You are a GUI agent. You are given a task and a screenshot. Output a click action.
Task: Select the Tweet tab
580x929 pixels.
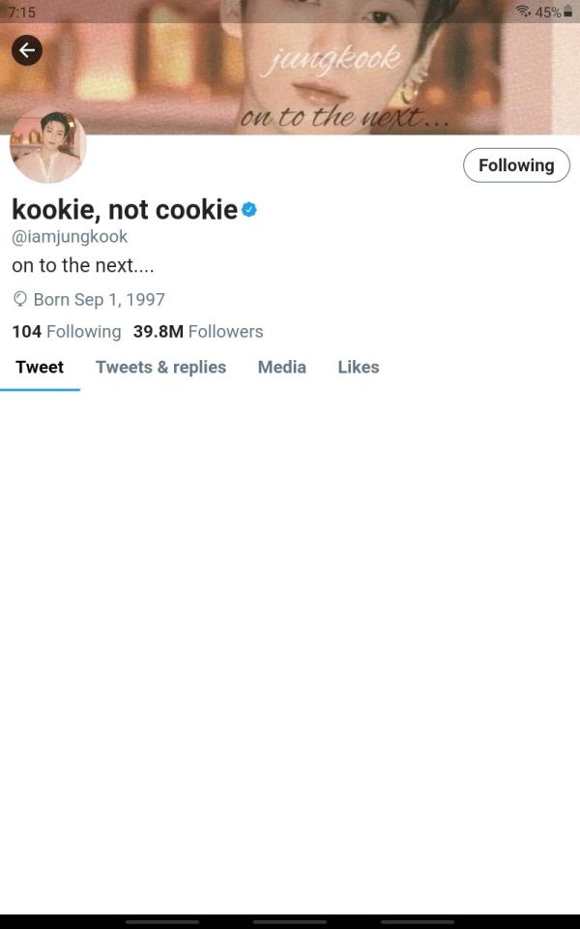[x=40, y=367]
